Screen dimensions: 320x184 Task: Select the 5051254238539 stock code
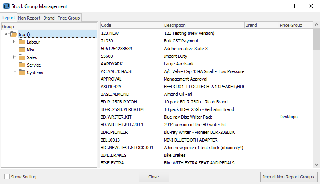pos(117,49)
